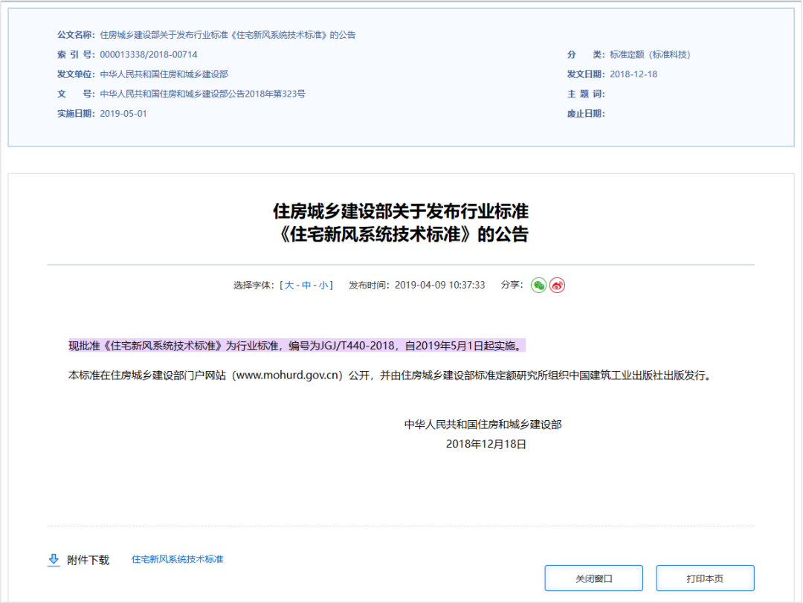This screenshot has width=803, height=603.
Task: Set font size to large (大)
Action: click(x=289, y=286)
